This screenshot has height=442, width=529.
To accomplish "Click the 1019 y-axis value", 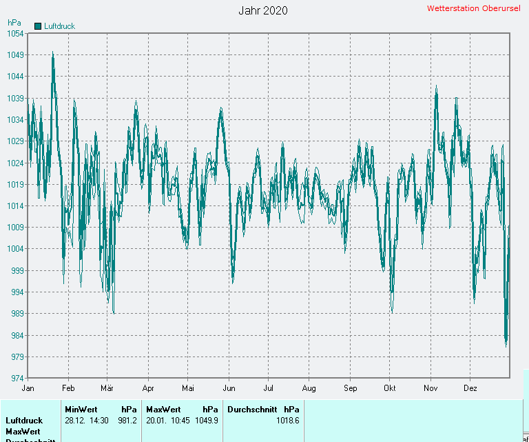I will pyautogui.click(x=16, y=184).
